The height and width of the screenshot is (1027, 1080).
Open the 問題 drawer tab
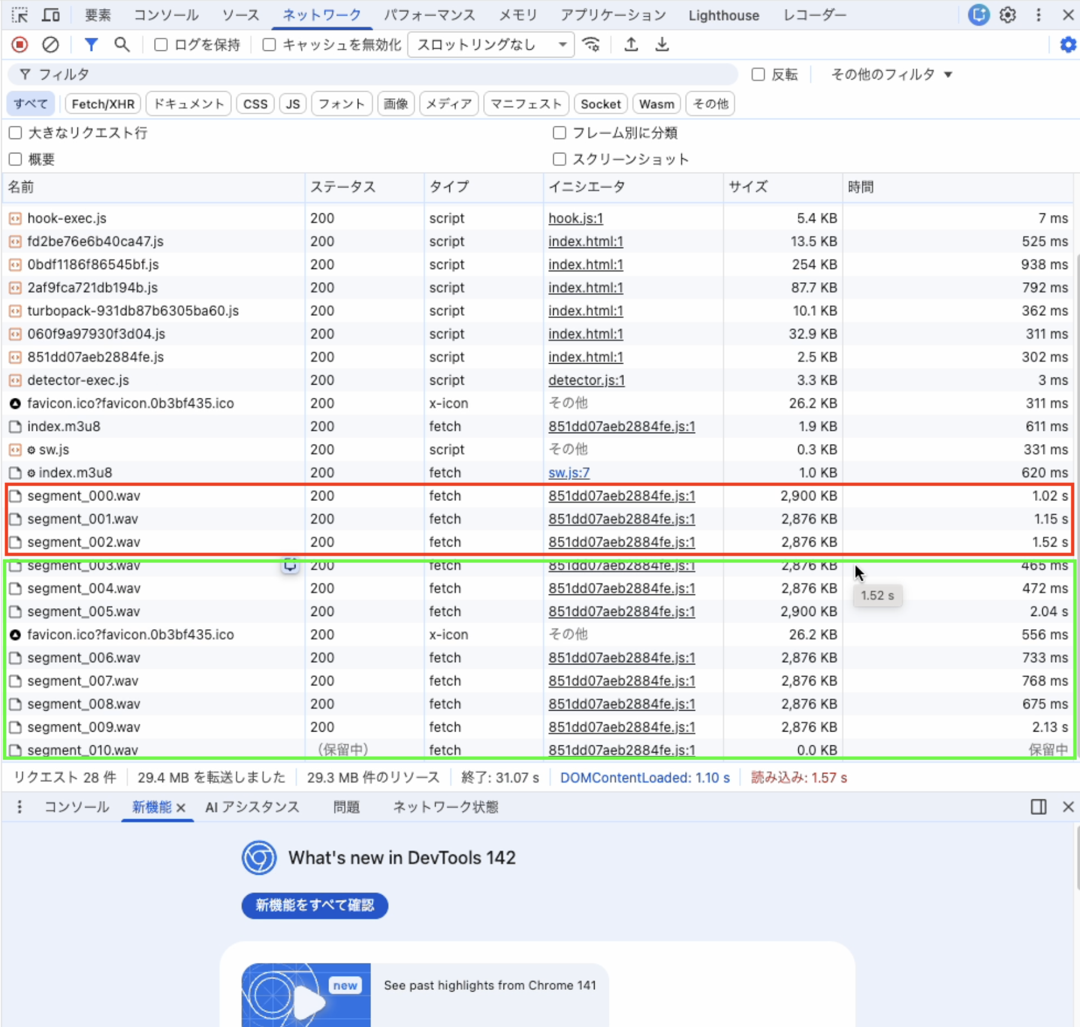[x=346, y=807]
